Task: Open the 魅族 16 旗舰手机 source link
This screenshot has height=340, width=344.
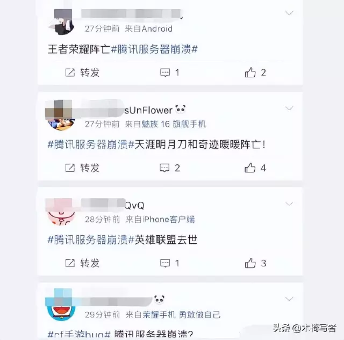Action: (x=166, y=124)
